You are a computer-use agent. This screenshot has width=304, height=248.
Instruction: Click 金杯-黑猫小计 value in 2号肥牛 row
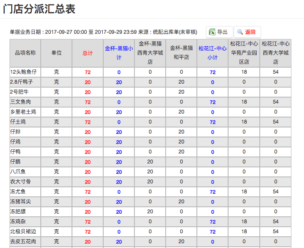tap(119, 92)
